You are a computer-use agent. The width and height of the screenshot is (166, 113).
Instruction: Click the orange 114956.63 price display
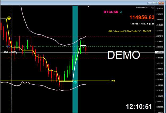pos(142,17)
